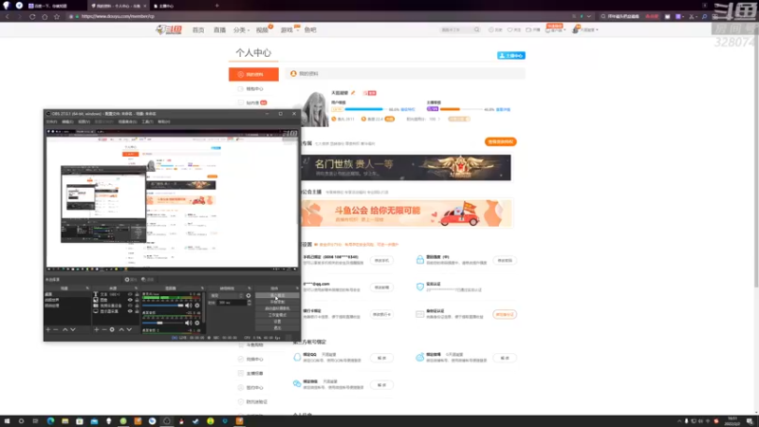Viewport: 759px width, 427px height.
Task: Move selected scene down in OBS
Action: (73, 329)
